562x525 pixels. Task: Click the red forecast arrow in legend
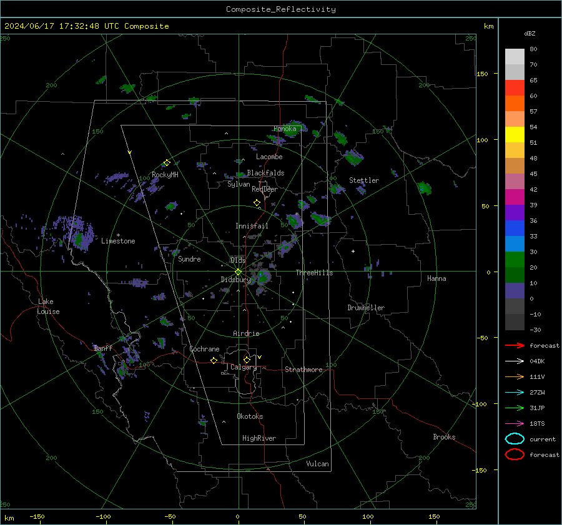[515, 345]
